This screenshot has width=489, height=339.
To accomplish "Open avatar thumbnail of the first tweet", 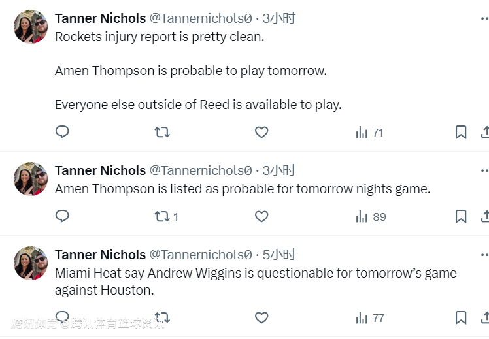I will coord(31,27).
